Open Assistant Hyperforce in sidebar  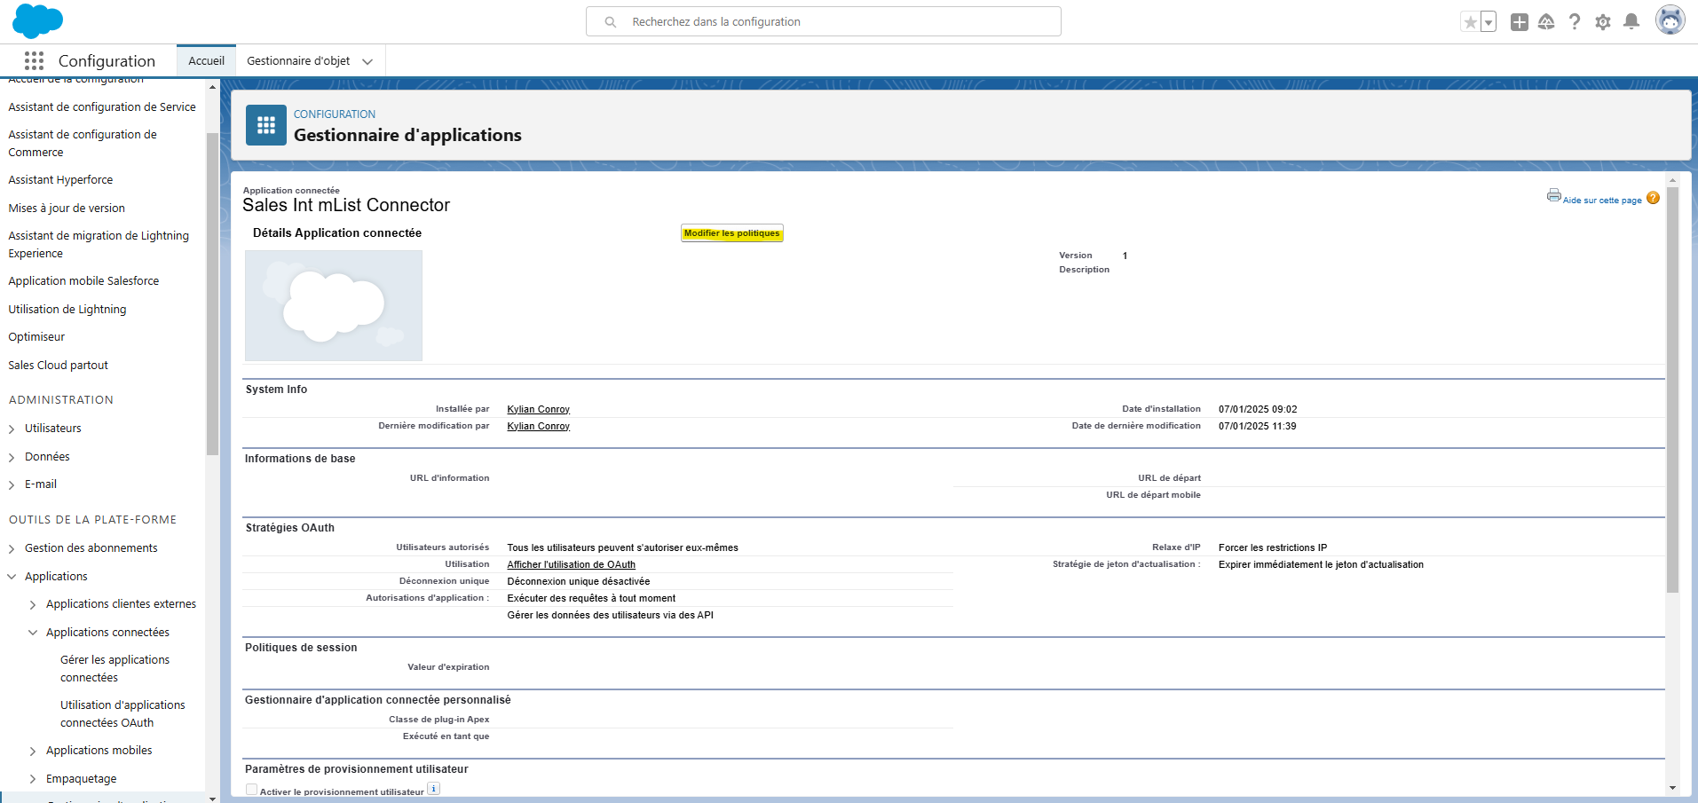[60, 179]
